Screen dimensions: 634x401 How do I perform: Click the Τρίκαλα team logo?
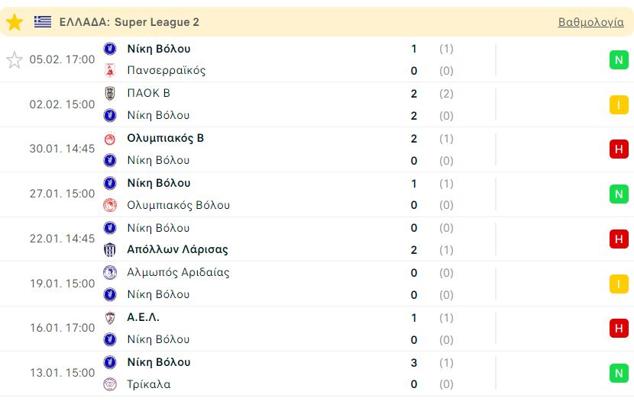110,384
